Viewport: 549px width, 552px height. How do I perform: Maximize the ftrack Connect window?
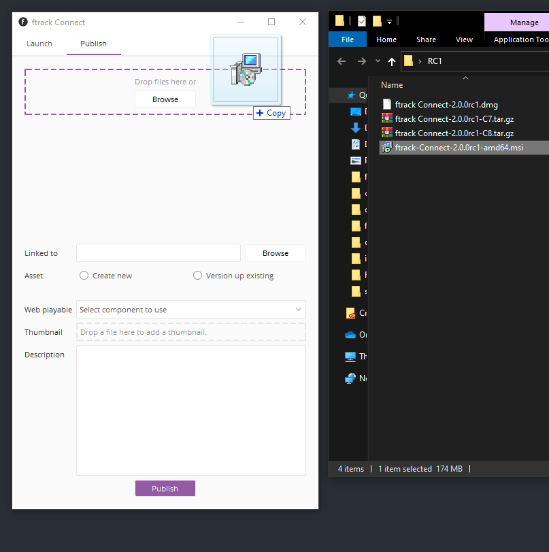[x=271, y=22]
